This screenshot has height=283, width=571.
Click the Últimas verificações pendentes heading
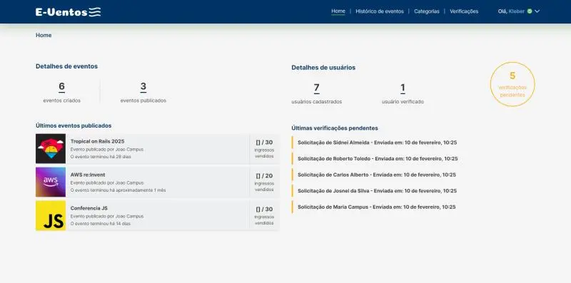point(335,128)
